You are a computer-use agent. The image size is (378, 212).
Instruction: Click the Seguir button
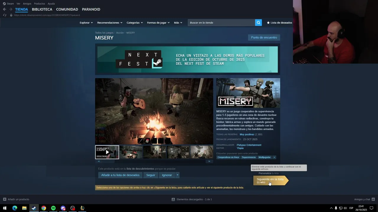pos(151,175)
